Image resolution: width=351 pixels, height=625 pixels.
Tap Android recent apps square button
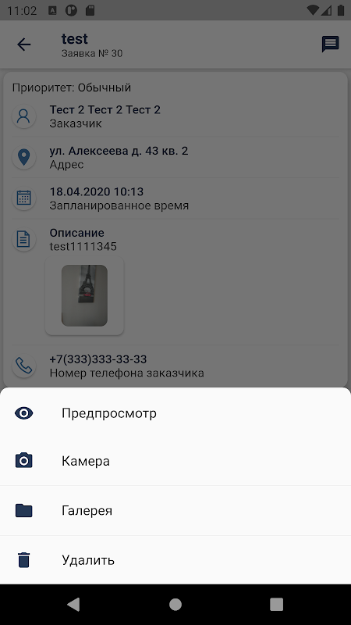coord(277,605)
